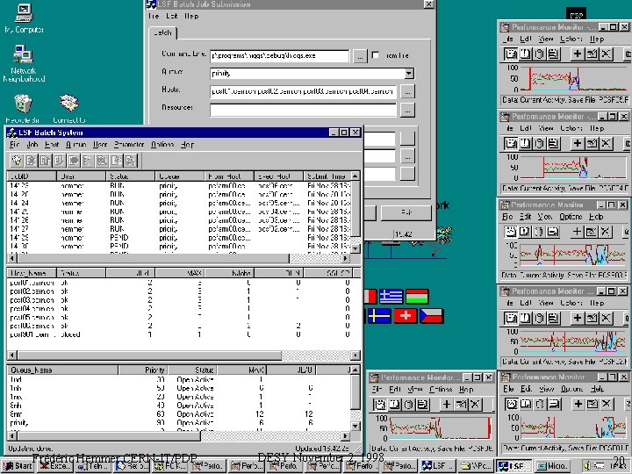Click the Priority column header in queue list

[143, 370]
